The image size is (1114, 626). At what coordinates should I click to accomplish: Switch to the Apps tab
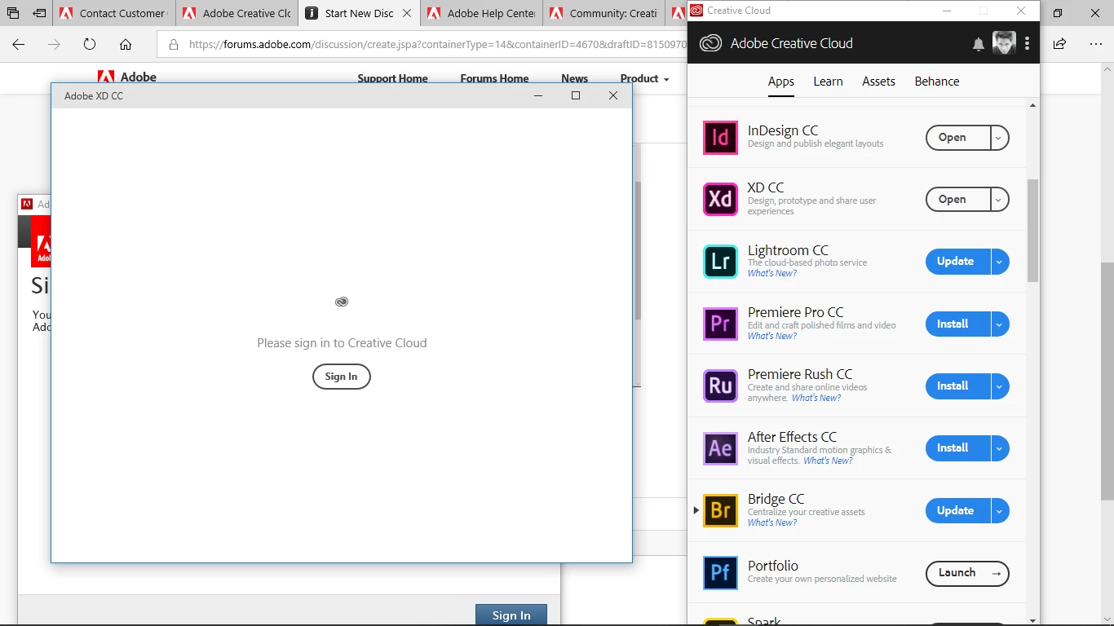point(780,82)
